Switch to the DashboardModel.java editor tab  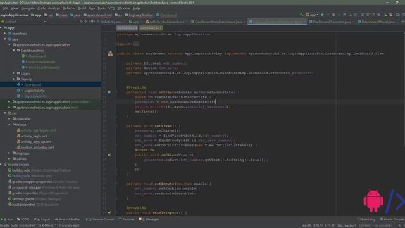pos(378,22)
